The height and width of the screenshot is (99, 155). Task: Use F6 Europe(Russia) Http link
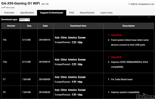[x=80, y=95]
